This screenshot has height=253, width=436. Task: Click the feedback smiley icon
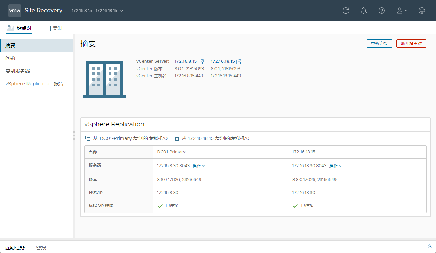click(x=422, y=11)
